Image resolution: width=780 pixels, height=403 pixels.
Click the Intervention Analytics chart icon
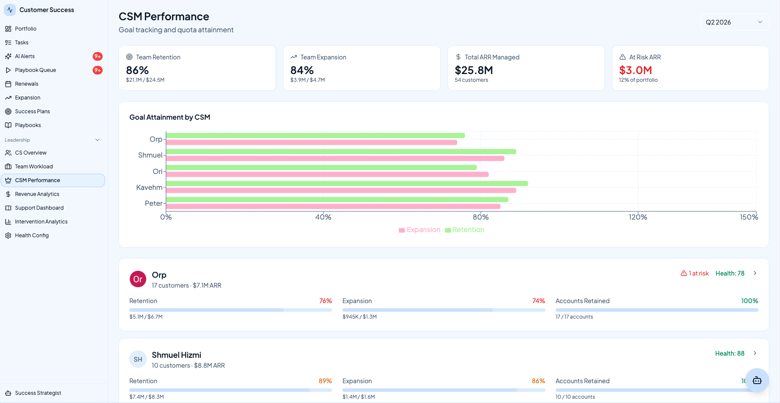[8, 222]
